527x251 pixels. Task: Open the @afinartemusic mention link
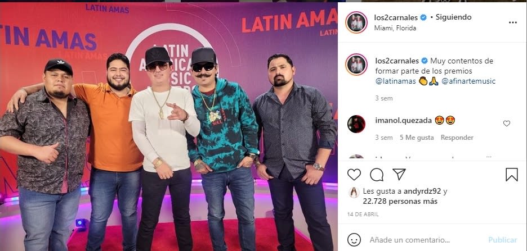click(468, 81)
